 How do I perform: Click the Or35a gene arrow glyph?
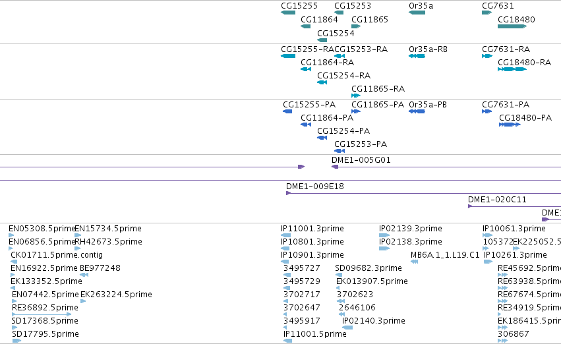click(x=417, y=13)
